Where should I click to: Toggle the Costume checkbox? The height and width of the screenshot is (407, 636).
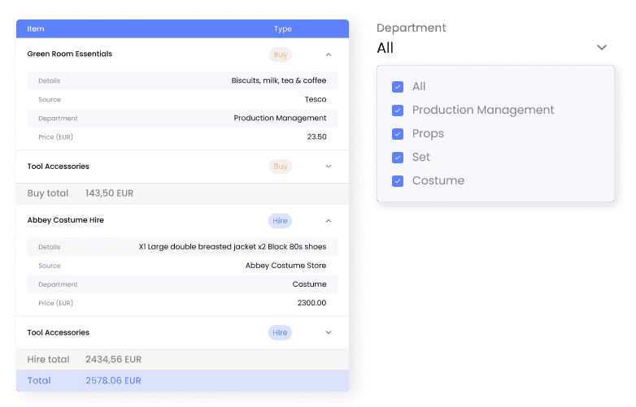(x=398, y=180)
